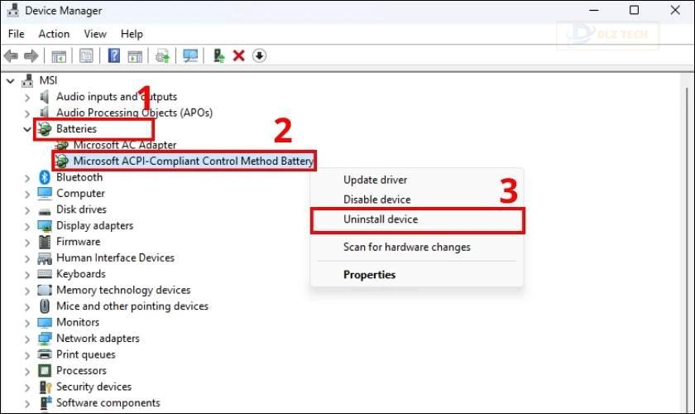Close the Device Manager window
The width and height of the screenshot is (695, 414).
(x=675, y=10)
